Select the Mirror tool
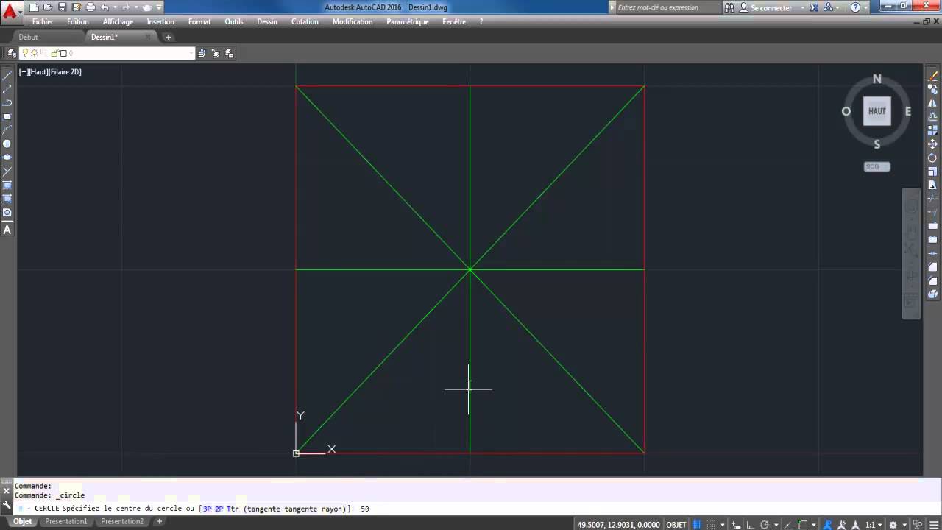The image size is (942, 530). tap(932, 103)
